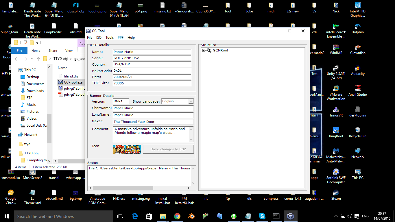The width and height of the screenshot is (395, 222).
Task: Open the PPF menu in GC-Tool
Action: pyautogui.click(x=120, y=38)
